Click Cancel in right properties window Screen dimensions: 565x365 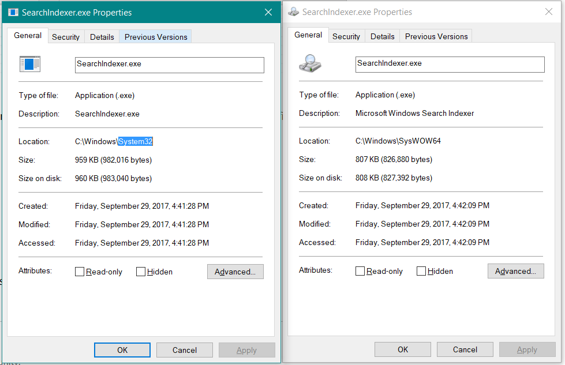point(465,349)
